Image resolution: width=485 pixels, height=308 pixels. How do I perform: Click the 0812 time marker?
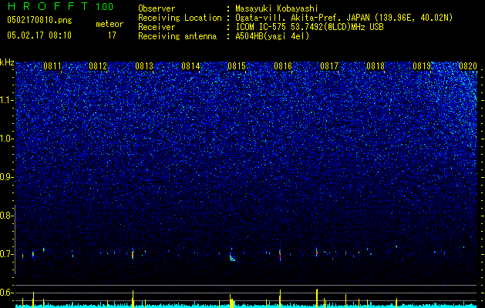point(98,66)
